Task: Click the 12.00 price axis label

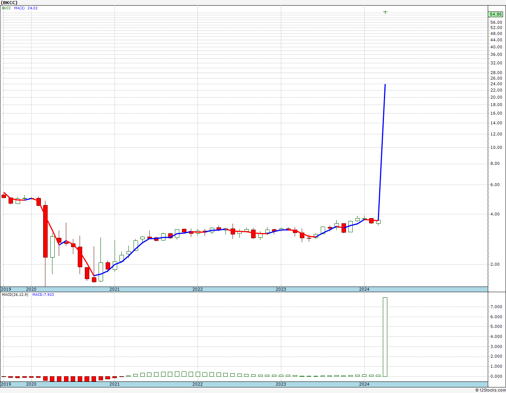Action: [x=496, y=134]
